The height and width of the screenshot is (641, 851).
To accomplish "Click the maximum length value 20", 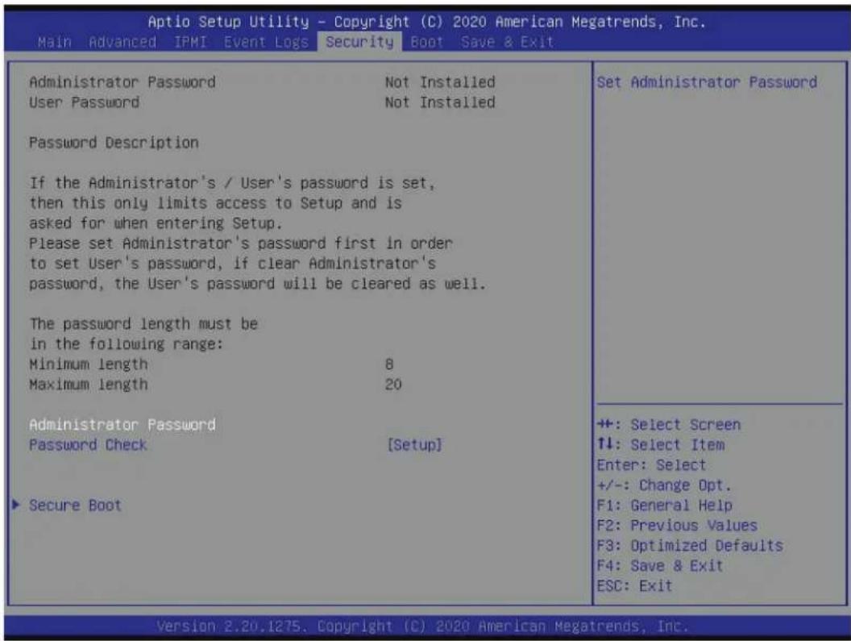I will point(393,384).
